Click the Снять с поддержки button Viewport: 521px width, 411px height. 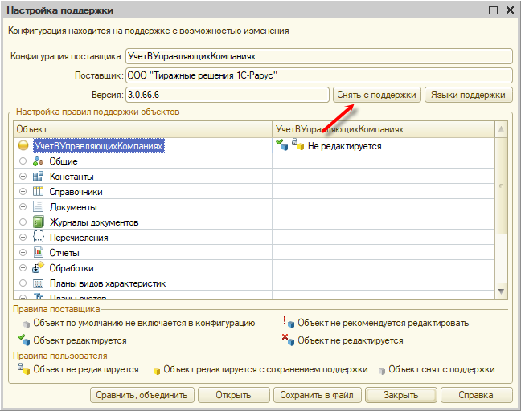click(x=377, y=95)
